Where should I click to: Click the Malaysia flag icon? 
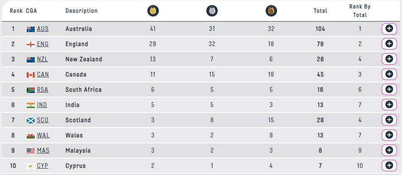(x=30, y=150)
